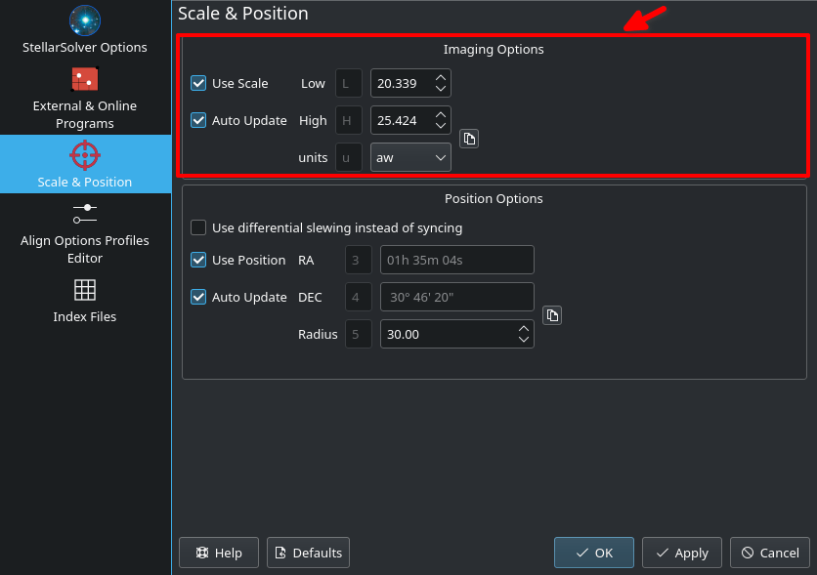The height and width of the screenshot is (575, 817).
Task: Increase the Low scale value
Action: tap(441, 77)
